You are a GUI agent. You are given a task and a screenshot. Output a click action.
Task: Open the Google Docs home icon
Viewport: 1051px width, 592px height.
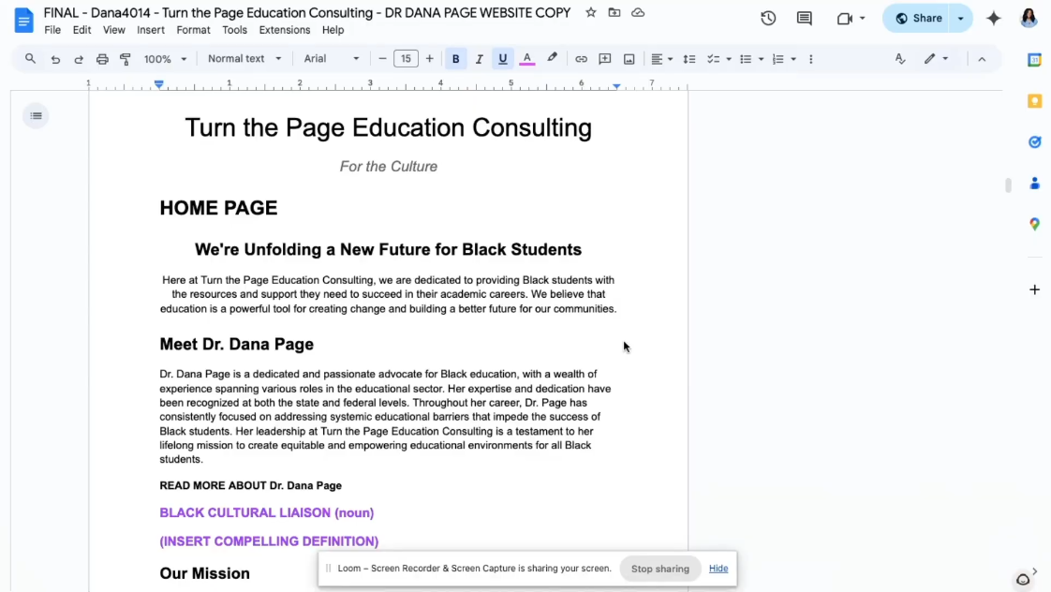[23, 20]
